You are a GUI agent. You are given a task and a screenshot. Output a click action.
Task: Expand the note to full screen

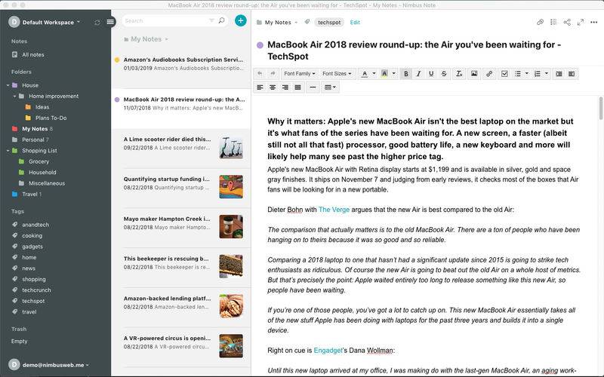pyautogui.click(x=581, y=23)
